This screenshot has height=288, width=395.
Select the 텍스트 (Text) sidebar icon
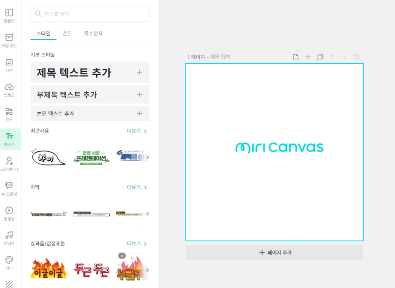point(9,140)
